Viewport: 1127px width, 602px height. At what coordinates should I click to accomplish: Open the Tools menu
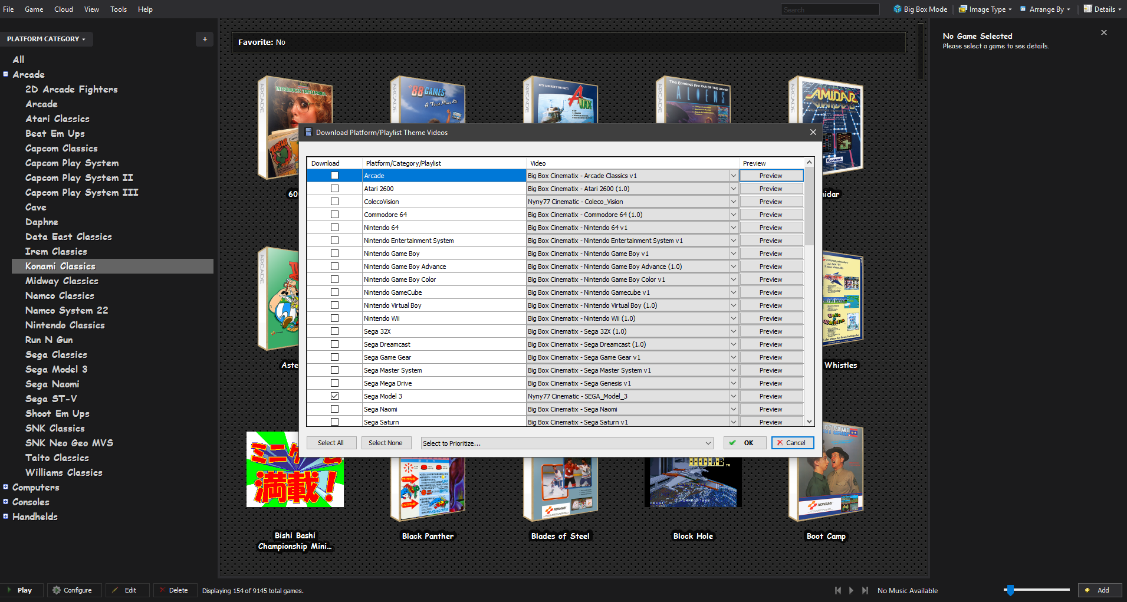click(119, 9)
